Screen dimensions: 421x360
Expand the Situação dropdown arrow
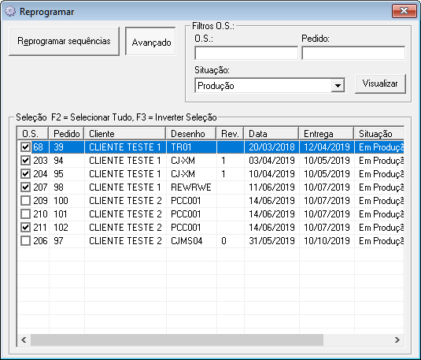pos(338,86)
